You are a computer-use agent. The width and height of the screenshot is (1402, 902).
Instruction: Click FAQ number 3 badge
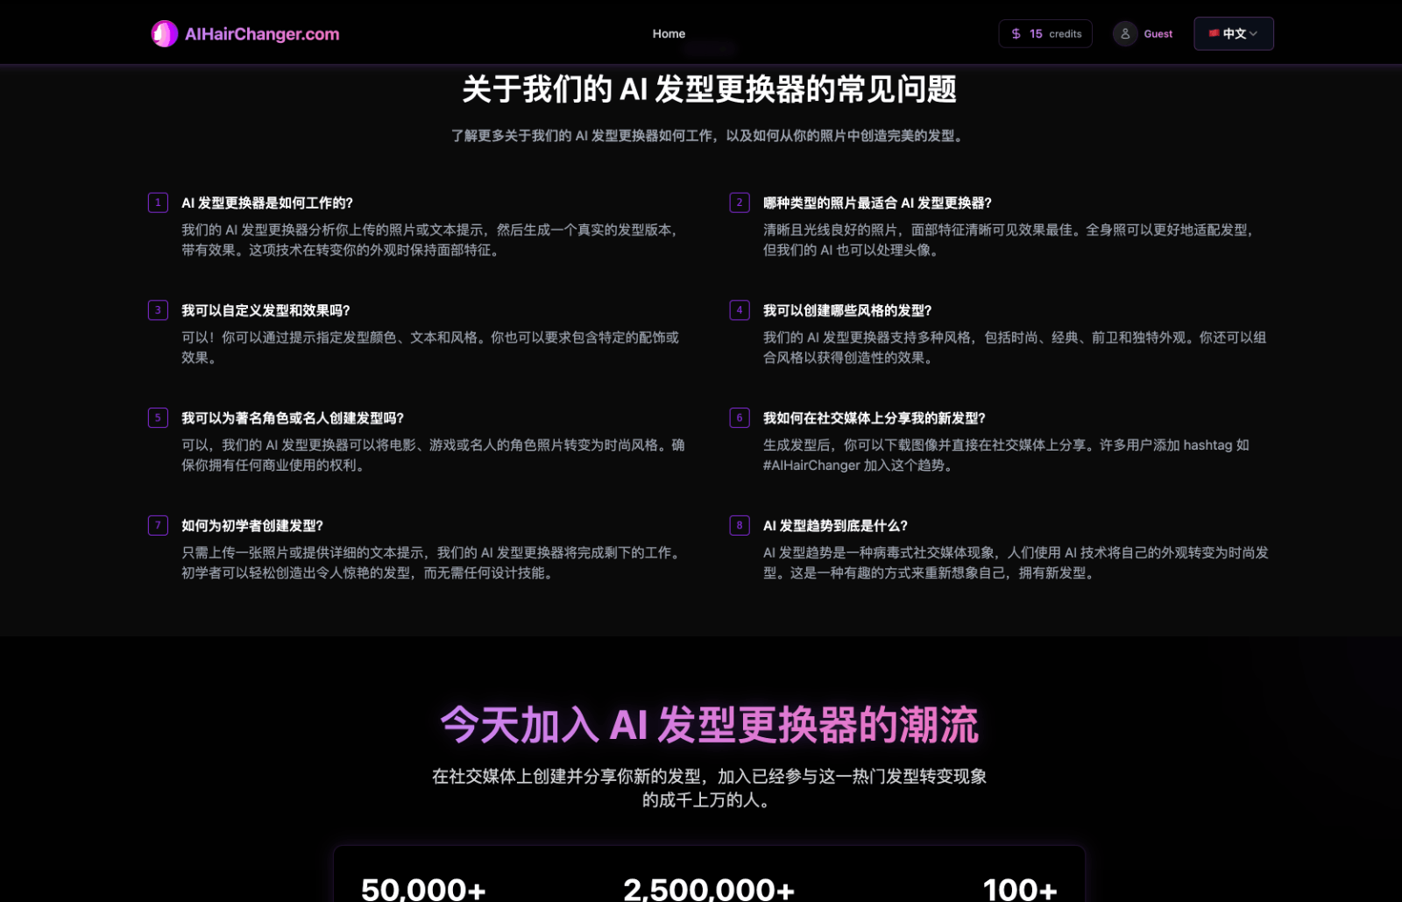pyautogui.click(x=158, y=310)
